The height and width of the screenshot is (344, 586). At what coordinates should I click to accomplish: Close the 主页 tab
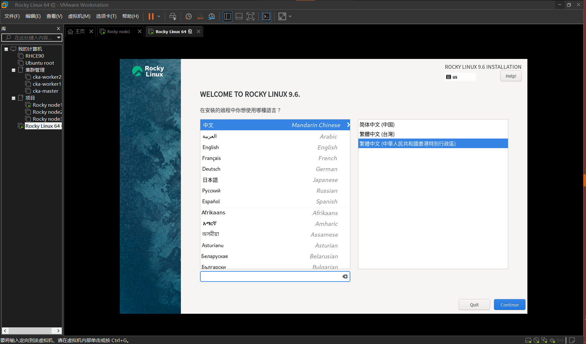click(91, 32)
